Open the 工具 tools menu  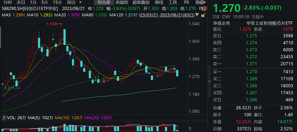pyautogui.click(x=172, y=2)
